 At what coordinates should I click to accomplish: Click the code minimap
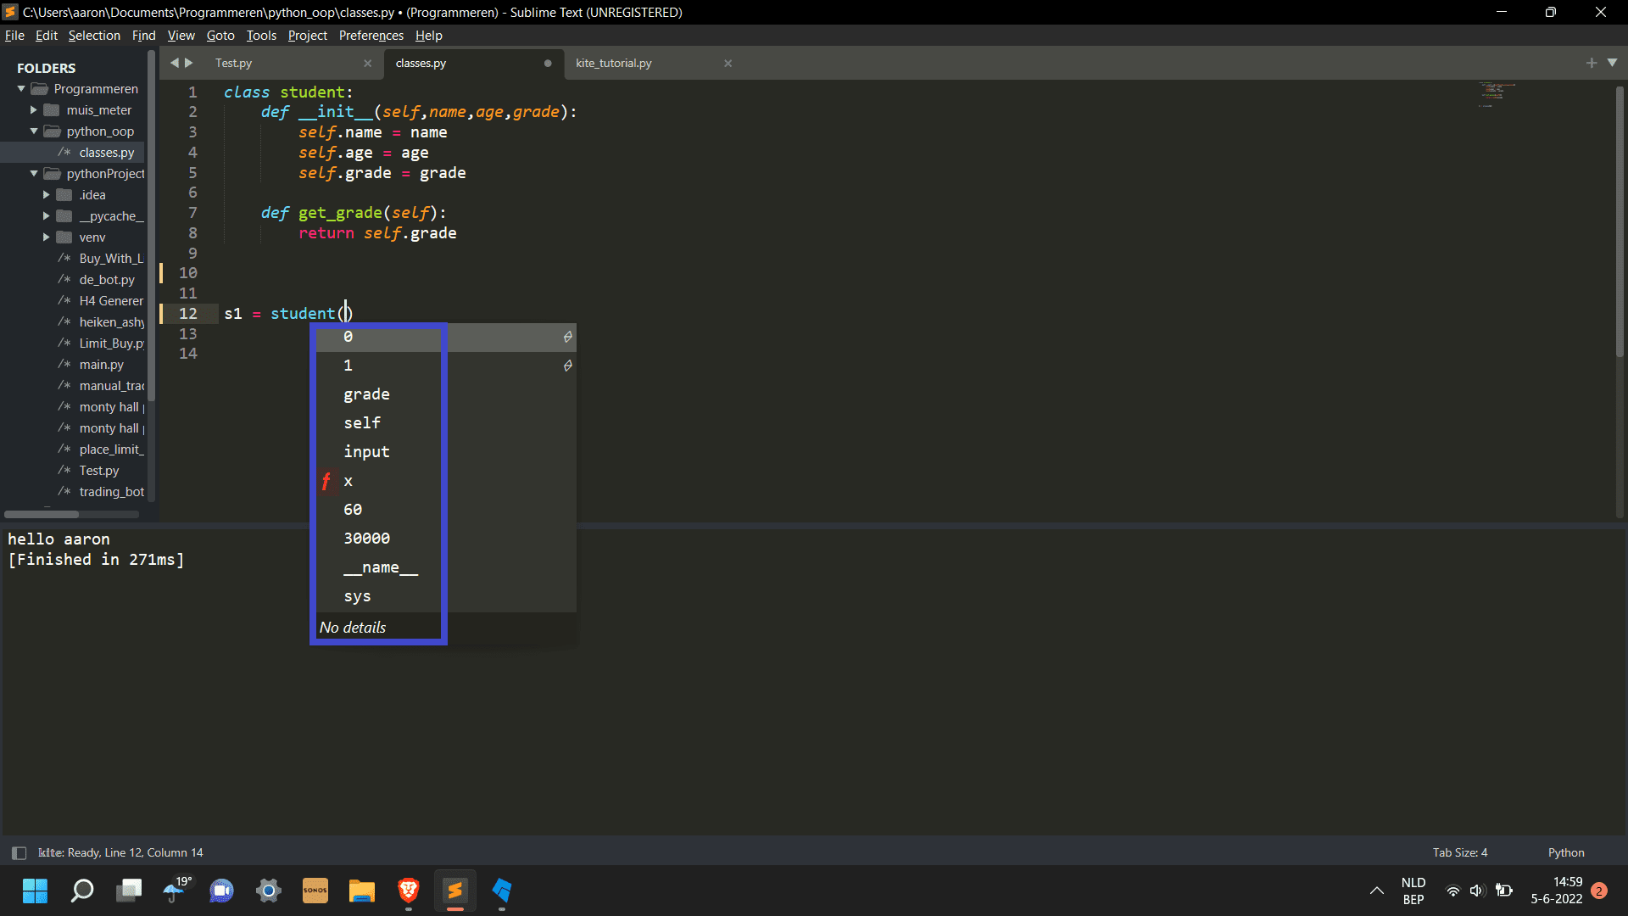tap(1497, 93)
